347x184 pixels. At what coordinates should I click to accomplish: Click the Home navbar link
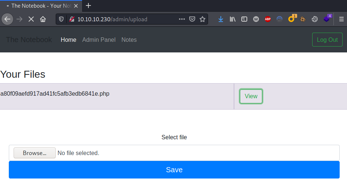point(69,40)
